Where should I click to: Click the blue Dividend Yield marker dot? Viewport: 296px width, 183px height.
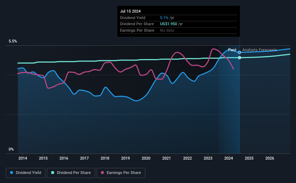click(x=239, y=52)
